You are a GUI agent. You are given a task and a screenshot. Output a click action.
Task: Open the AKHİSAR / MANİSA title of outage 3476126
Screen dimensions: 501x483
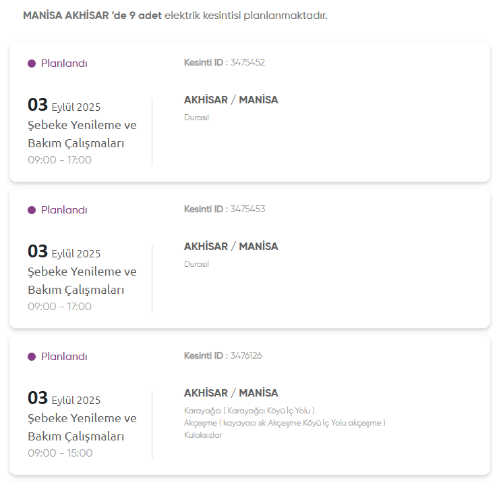click(x=231, y=393)
